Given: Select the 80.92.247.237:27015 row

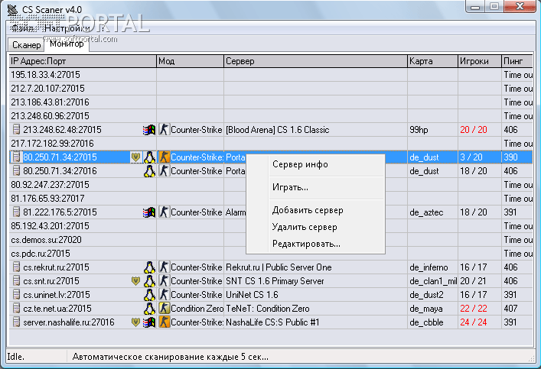Looking at the screenshot, I should 271,185.
